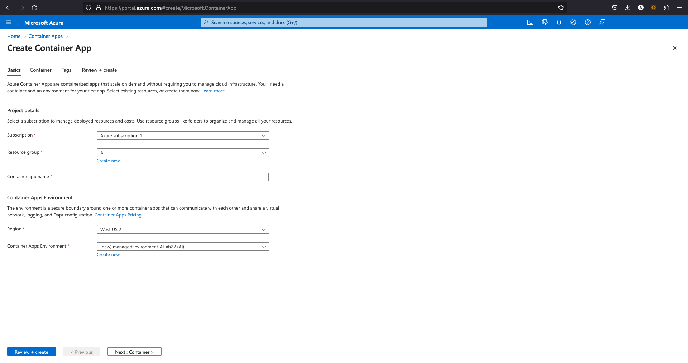688x363 pixels.
Task: Click the Review + create button
Action: (x=32, y=352)
